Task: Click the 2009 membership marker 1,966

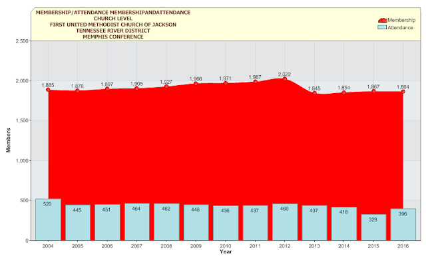Action: pyautogui.click(x=196, y=83)
